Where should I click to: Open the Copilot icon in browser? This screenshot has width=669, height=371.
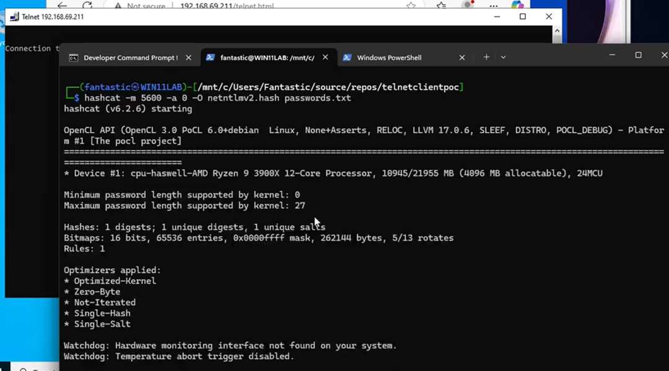pyautogui.click(x=517, y=5)
